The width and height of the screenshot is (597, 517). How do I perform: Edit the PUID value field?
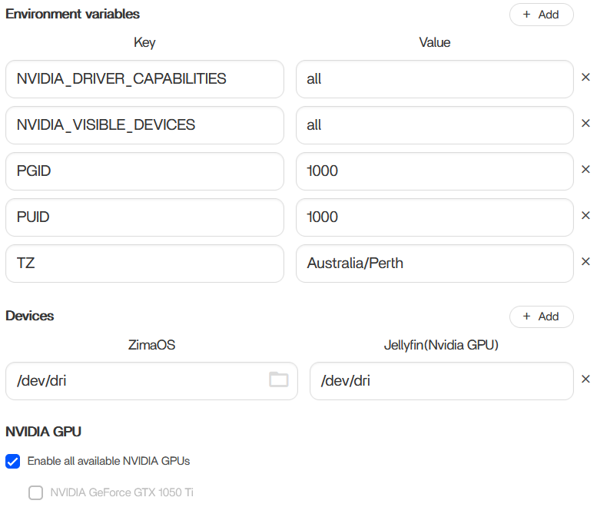coord(434,217)
